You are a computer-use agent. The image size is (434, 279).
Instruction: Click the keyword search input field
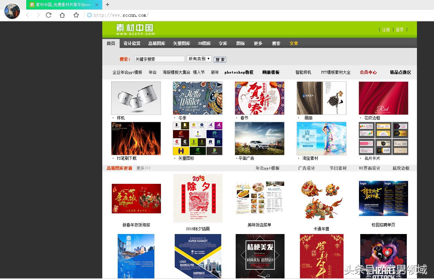[x=159, y=59]
